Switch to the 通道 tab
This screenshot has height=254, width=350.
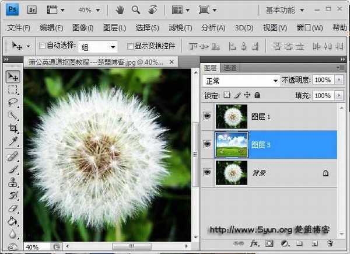click(229, 68)
